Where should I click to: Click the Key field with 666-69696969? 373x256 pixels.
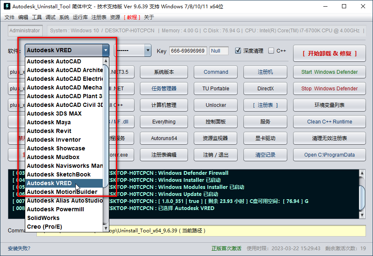[x=188, y=51]
